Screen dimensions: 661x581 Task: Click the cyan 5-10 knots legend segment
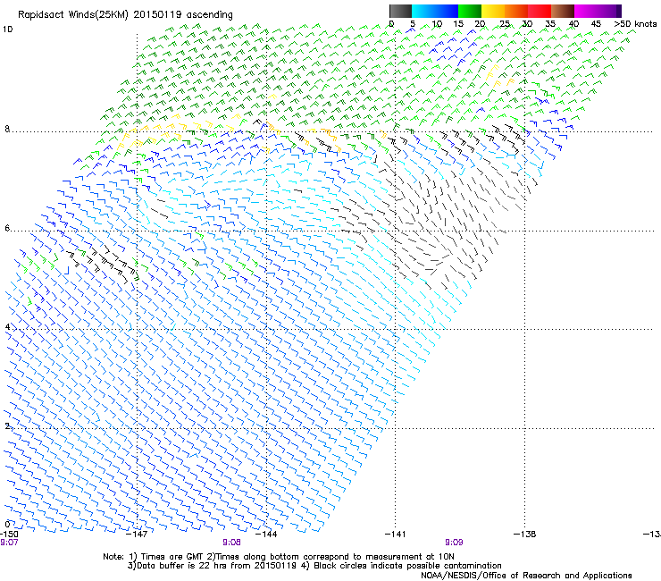[423, 11]
